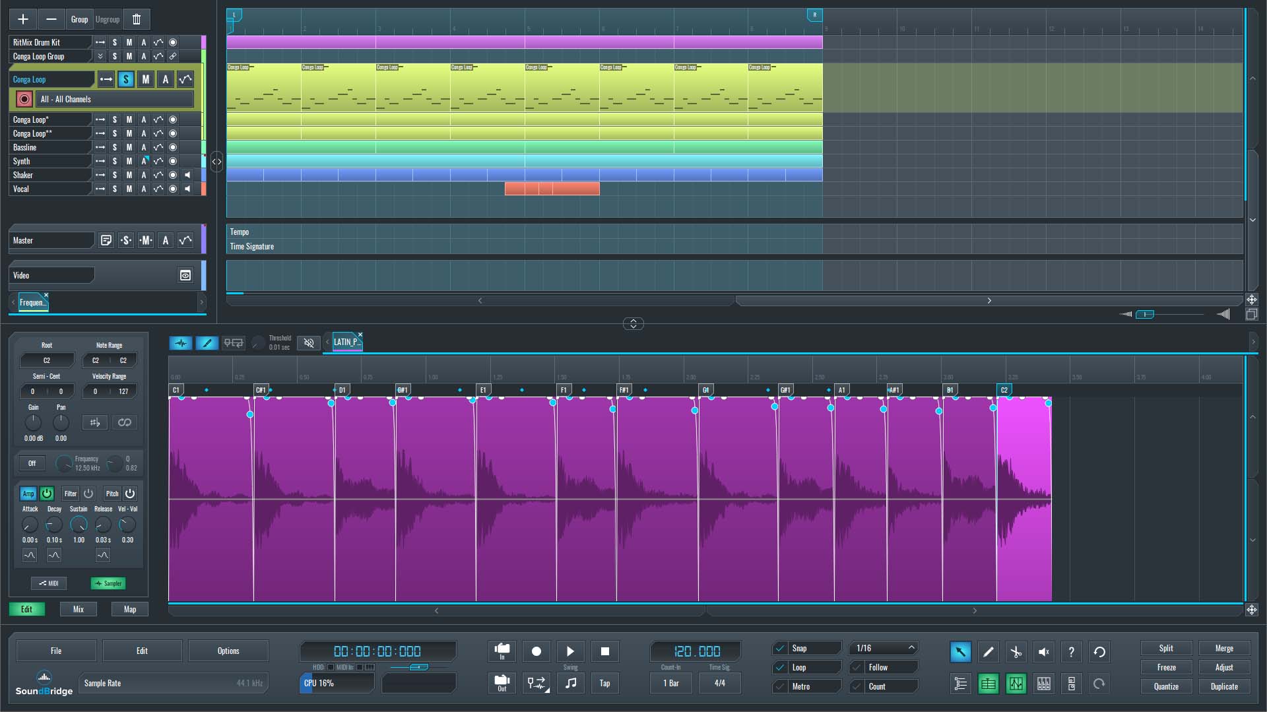Viewport: 1267px width, 712px height.
Task: Toggle the sequencer view icon
Action: click(x=988, y=684)
